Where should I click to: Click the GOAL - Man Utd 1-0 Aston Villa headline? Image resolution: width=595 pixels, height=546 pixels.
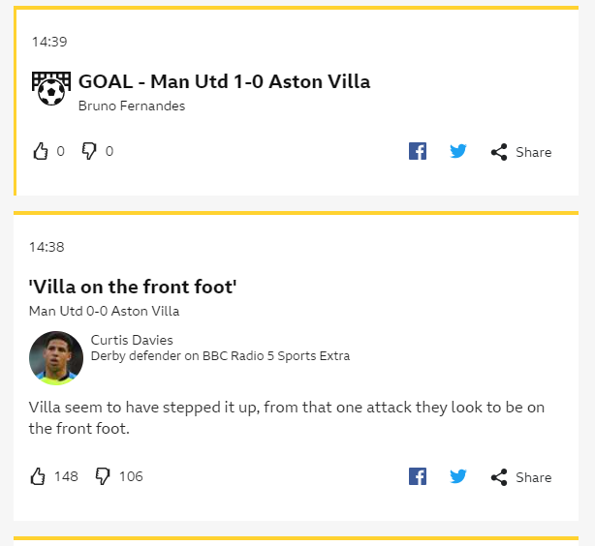point(224,81)
